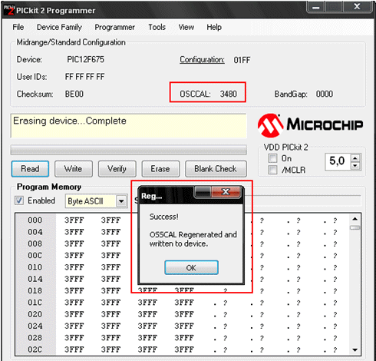Click the Success! message text in dialog
This screenshot has height=361, width=376.
[164, 217]
